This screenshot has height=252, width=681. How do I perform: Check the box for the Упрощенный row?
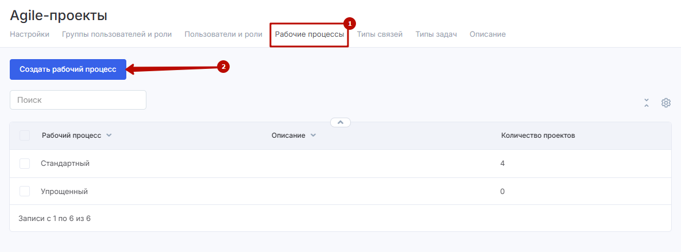[x=25, y=191]
